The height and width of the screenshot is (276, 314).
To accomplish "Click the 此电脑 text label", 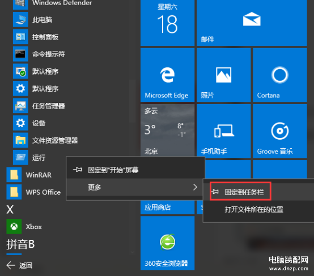I will pyautogui.click(x=43, y=20).
